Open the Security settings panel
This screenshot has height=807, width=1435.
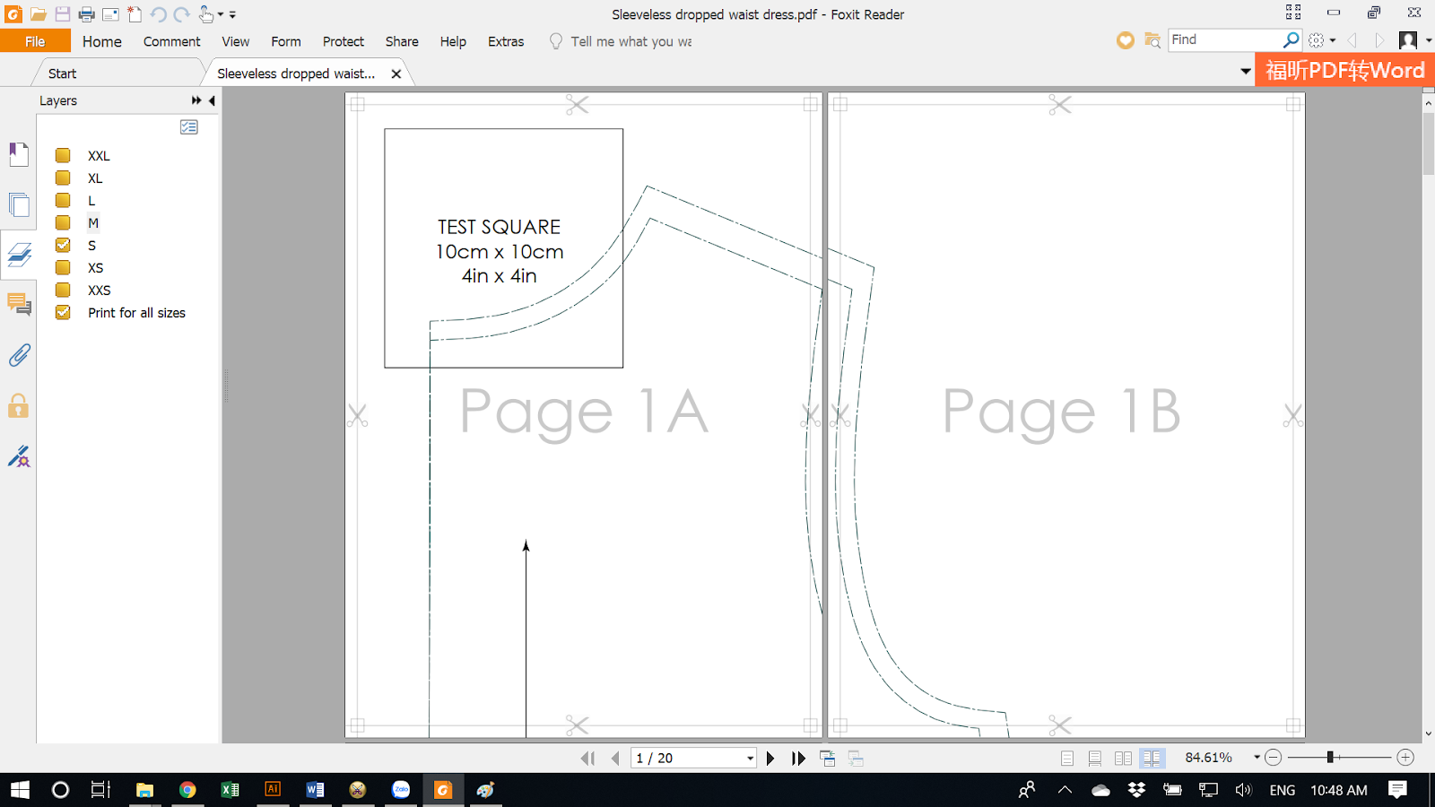tap(19, 405)
